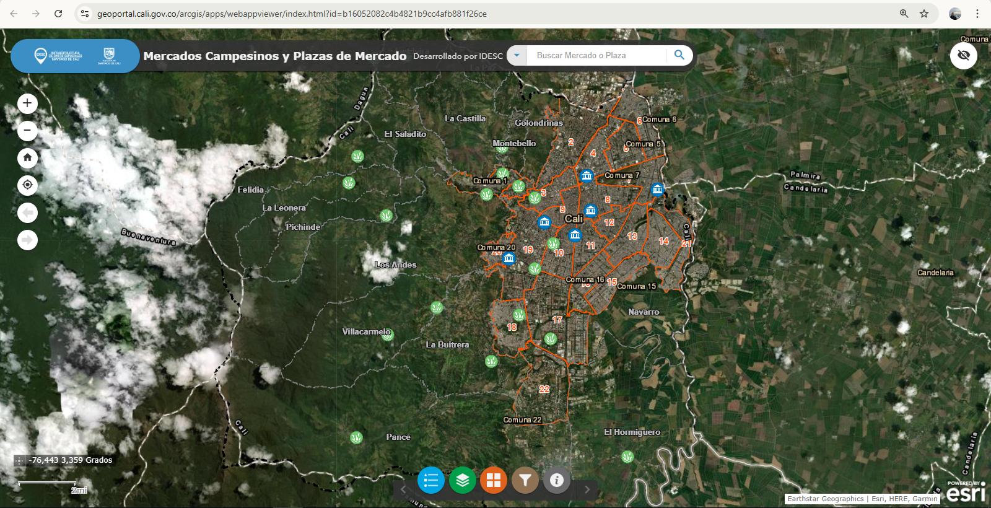Open the gray Info widget
The height and width of the screenshot is (508, 991).
[556, 480]
